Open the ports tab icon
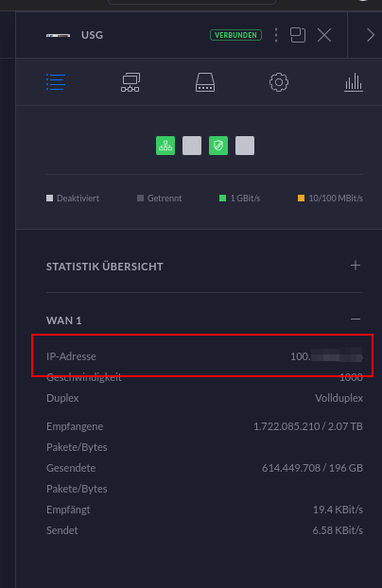 (x=205, y=82)
